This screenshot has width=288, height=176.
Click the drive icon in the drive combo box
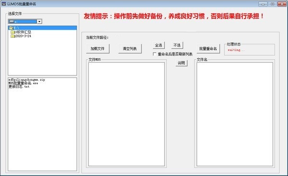[12, 22]
